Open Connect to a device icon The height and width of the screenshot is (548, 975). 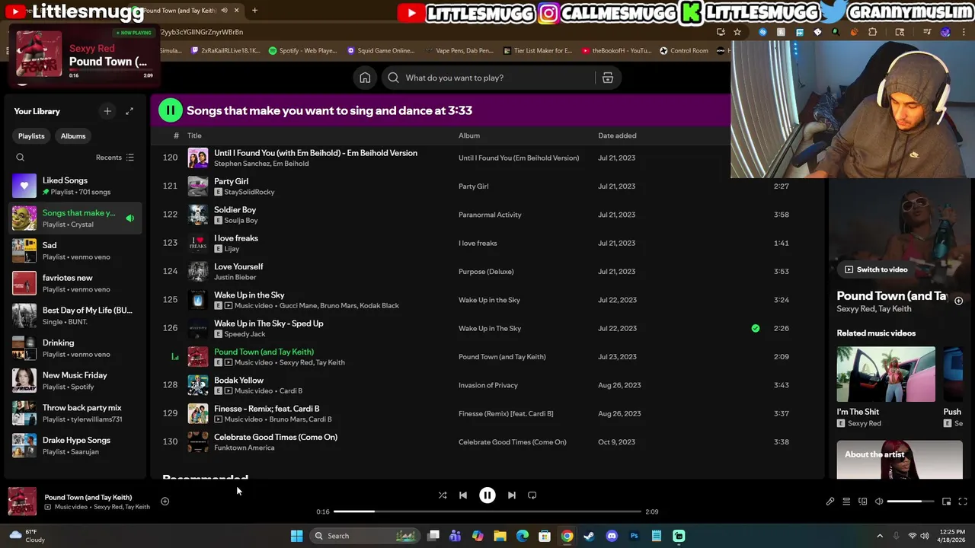[863, 502]
